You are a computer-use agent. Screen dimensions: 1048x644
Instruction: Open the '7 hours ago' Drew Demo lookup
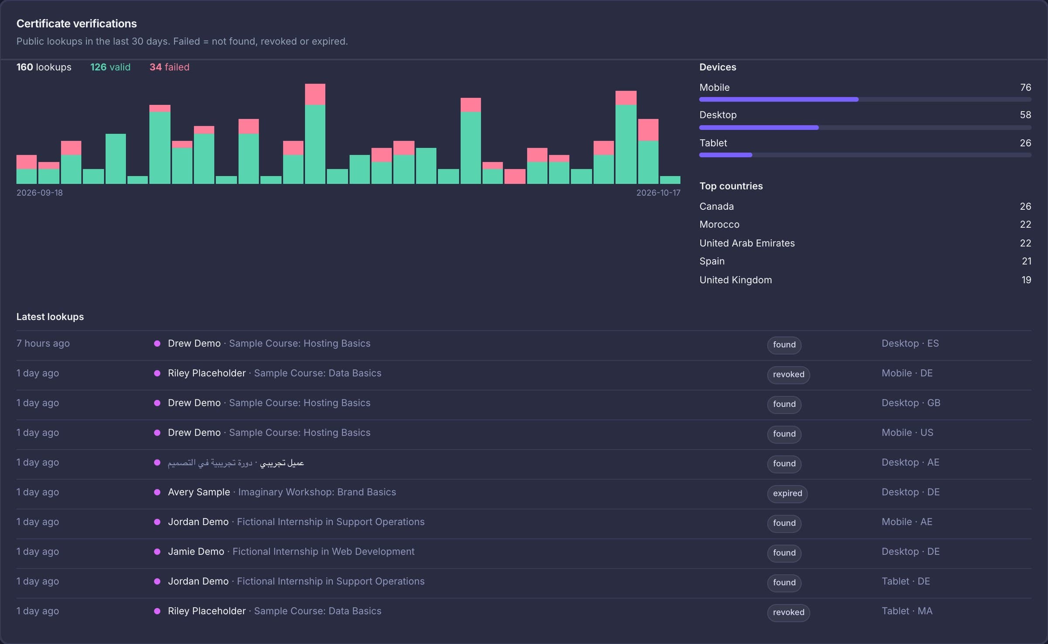click(x=524, y=345)
